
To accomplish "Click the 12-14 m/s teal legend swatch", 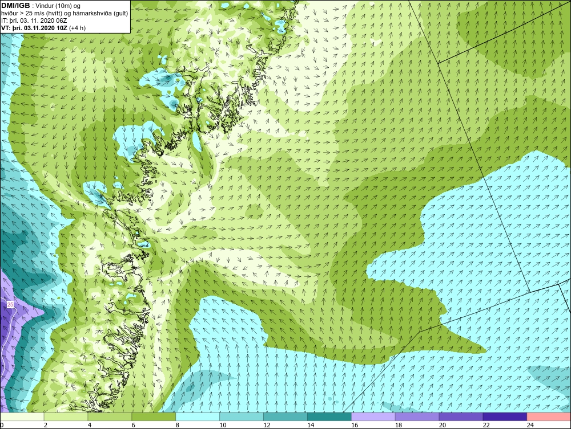I will pyautogui.click(x=285, y=416).
